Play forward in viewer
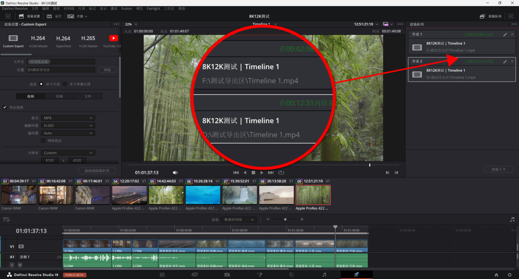 click(x=262, y=172)
